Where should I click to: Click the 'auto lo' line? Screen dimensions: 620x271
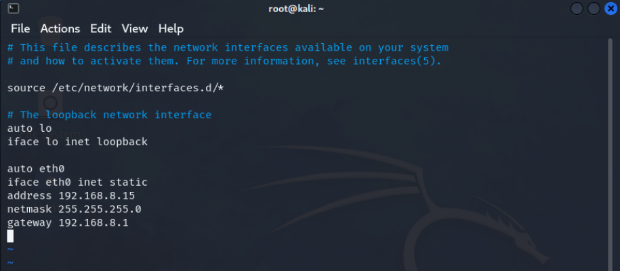(x=29, y=128)
